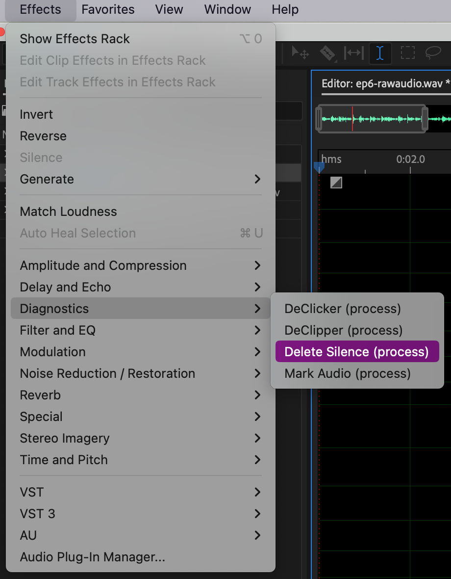Select the Slip tool
Screen dimensions: 451x579
[353, 53]
